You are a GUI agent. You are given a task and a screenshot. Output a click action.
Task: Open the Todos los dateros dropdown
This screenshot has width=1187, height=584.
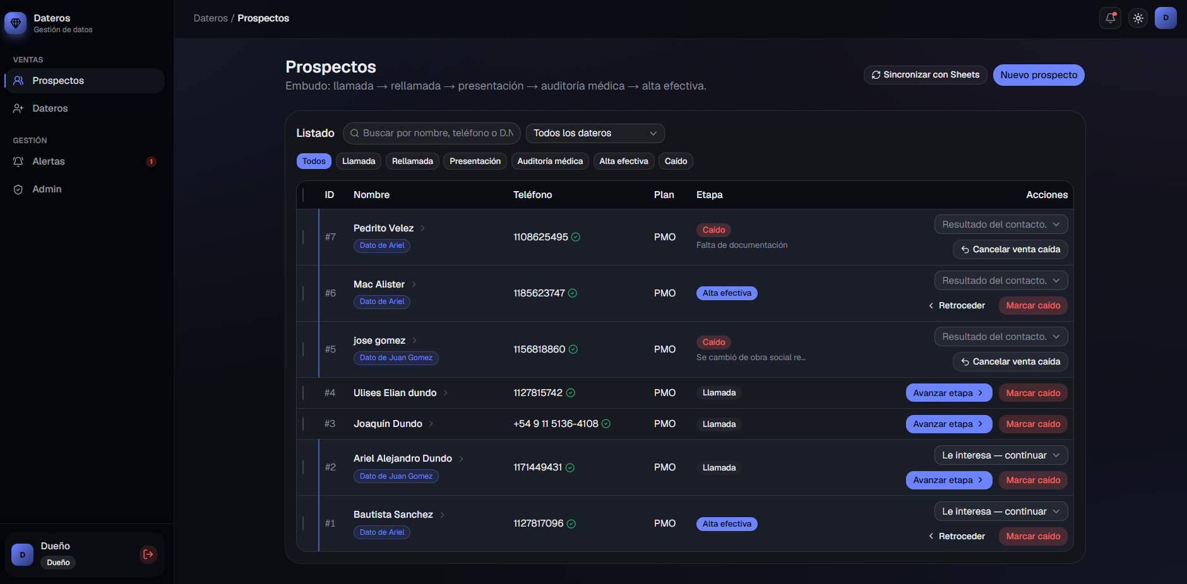[x=595, y=133]
